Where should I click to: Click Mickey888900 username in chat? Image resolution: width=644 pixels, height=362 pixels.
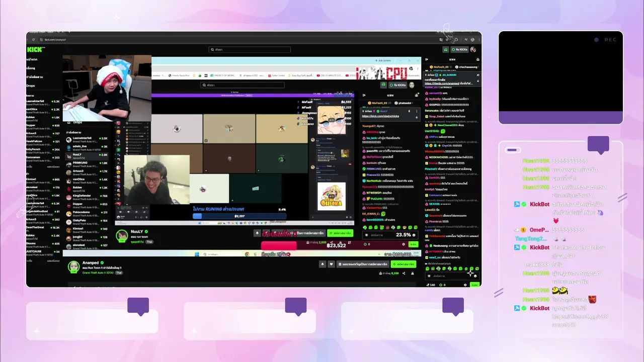click(x=435, y=151)
